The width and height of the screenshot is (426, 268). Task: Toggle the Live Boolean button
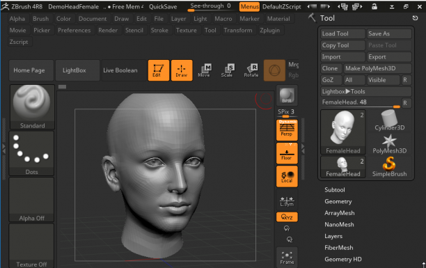(x=124, y=70)
